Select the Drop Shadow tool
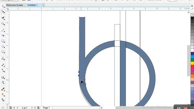The image size is (194, 109). tap(3, 77)
